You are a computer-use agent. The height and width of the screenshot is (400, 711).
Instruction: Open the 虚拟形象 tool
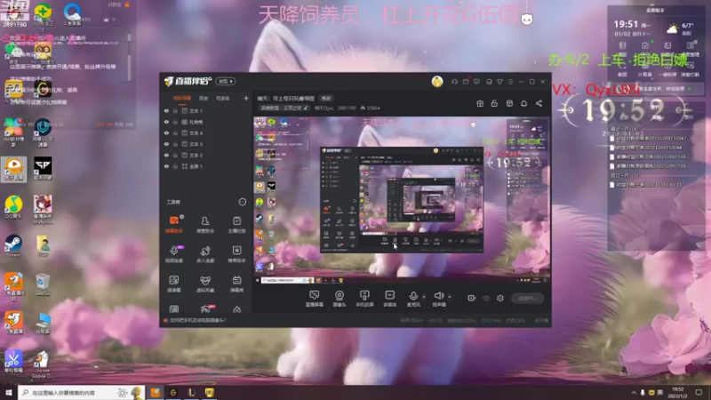(205, 284)
